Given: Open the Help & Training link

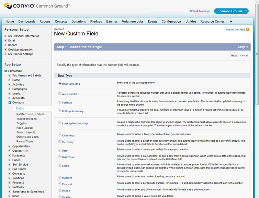Looking at the screenshot, I should click(199, 11).
